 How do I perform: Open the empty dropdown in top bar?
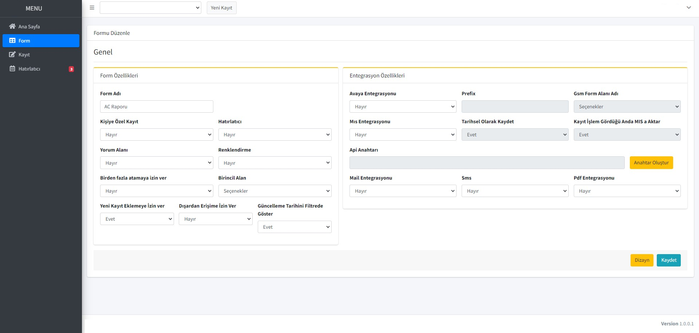(x=150, y=8)
